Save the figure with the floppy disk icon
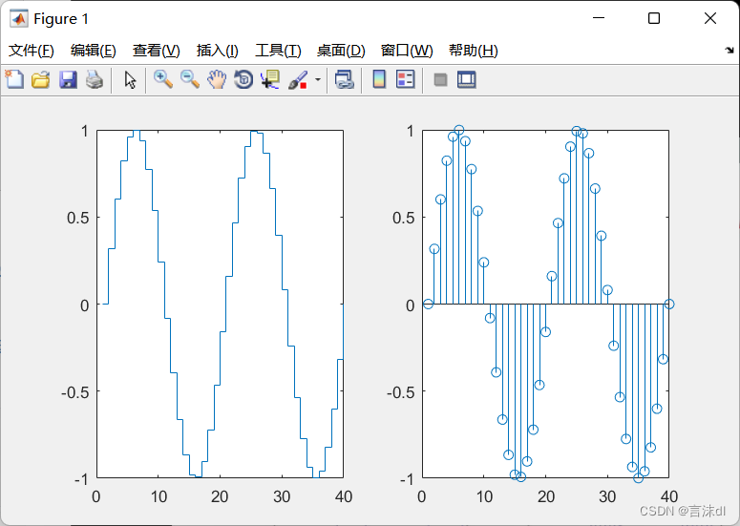 pyautogui.click(x=68, y=80)
